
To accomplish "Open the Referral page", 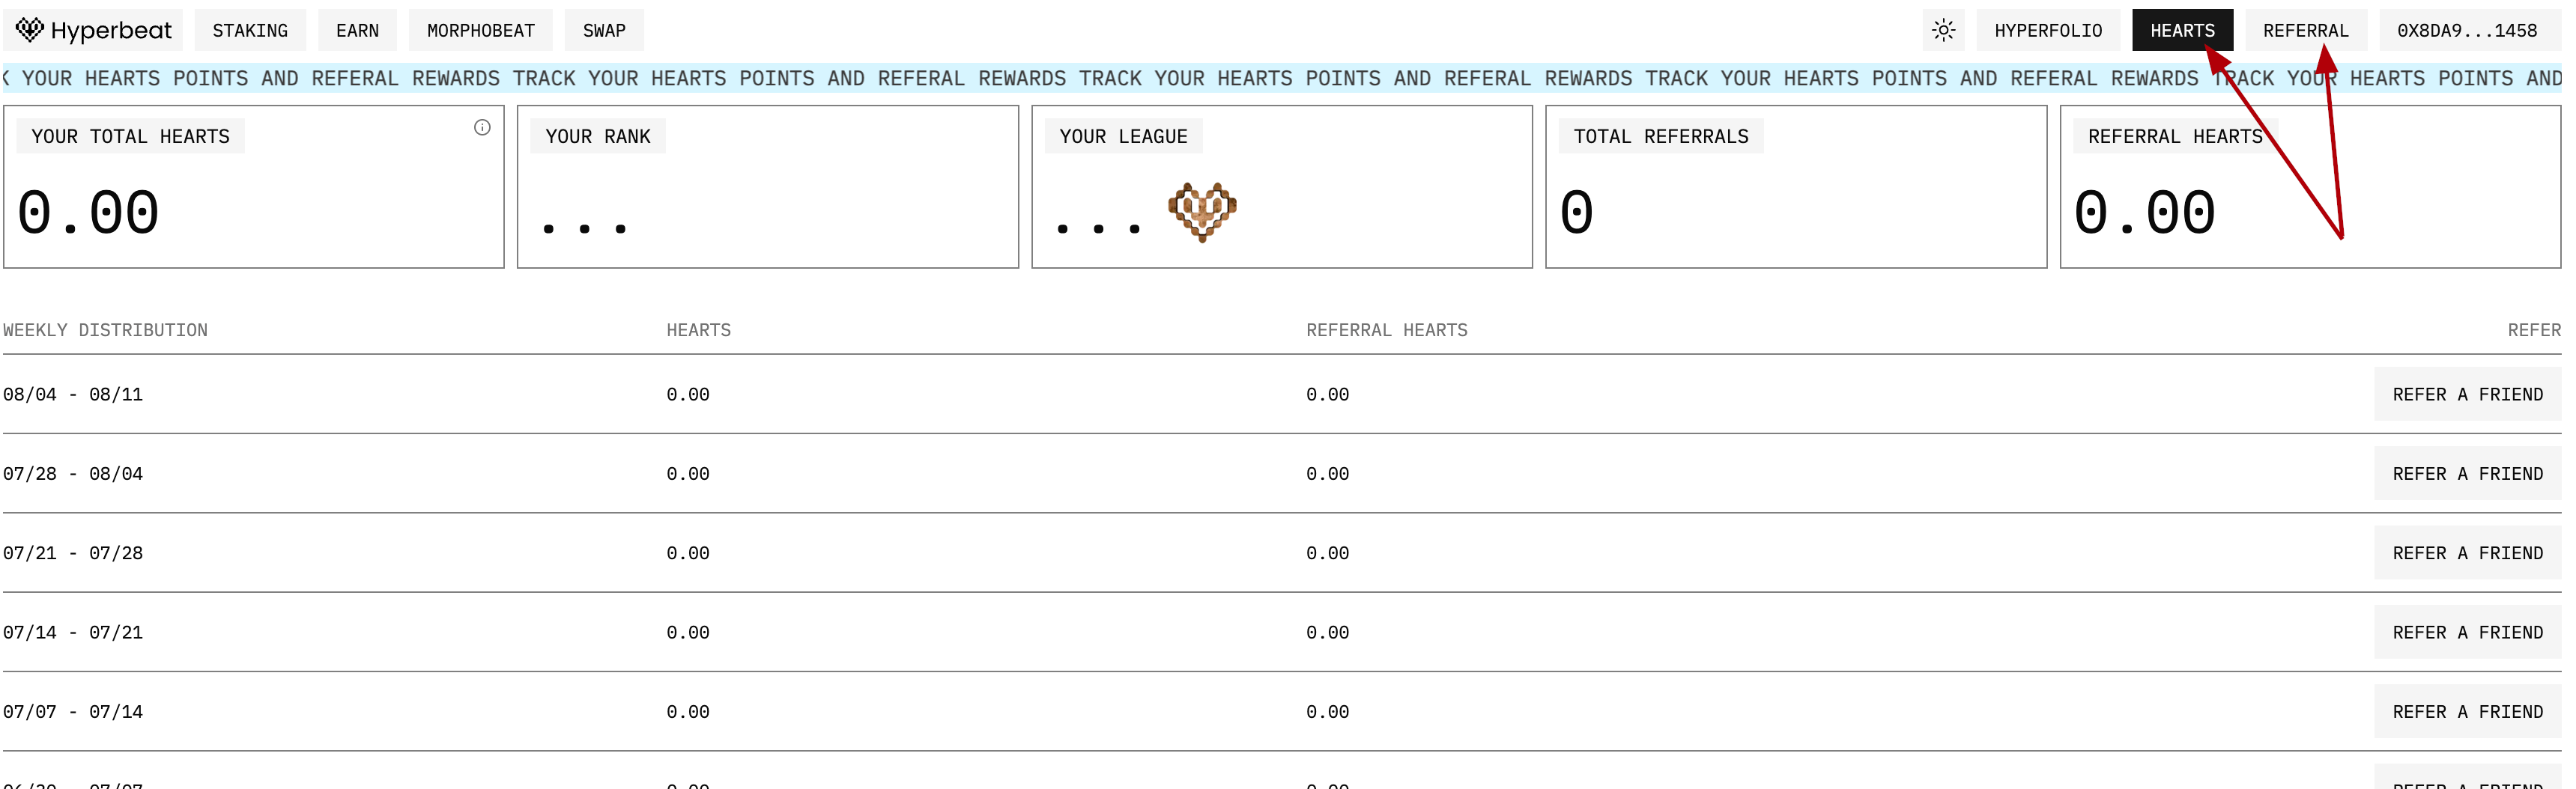I will pyautogui.click(x=2305, y=31).
